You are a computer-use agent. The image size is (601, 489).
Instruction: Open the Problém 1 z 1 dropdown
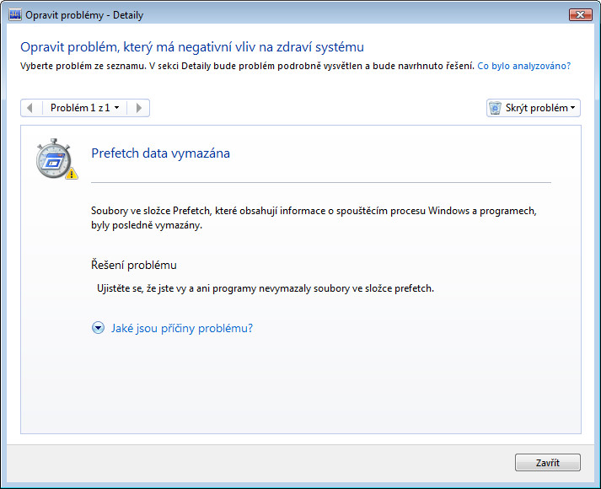[84, 108]
